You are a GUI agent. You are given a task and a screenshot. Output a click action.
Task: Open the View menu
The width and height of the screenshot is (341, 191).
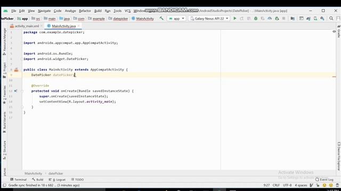click(31, 11)
